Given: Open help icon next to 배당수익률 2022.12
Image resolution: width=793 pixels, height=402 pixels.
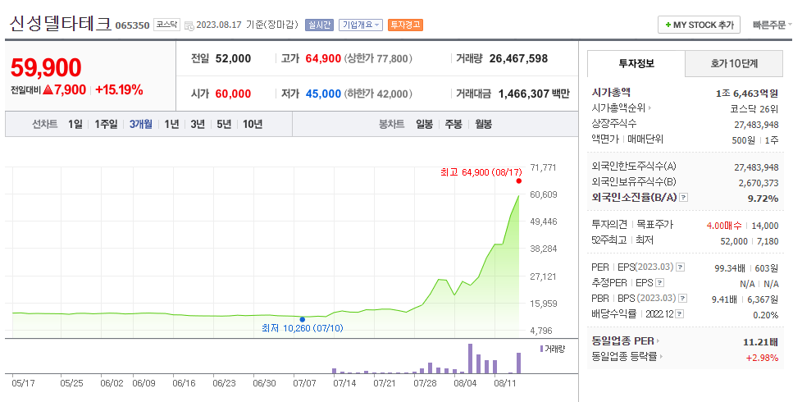Looking at the screenshot, I should tap(680, 314).
